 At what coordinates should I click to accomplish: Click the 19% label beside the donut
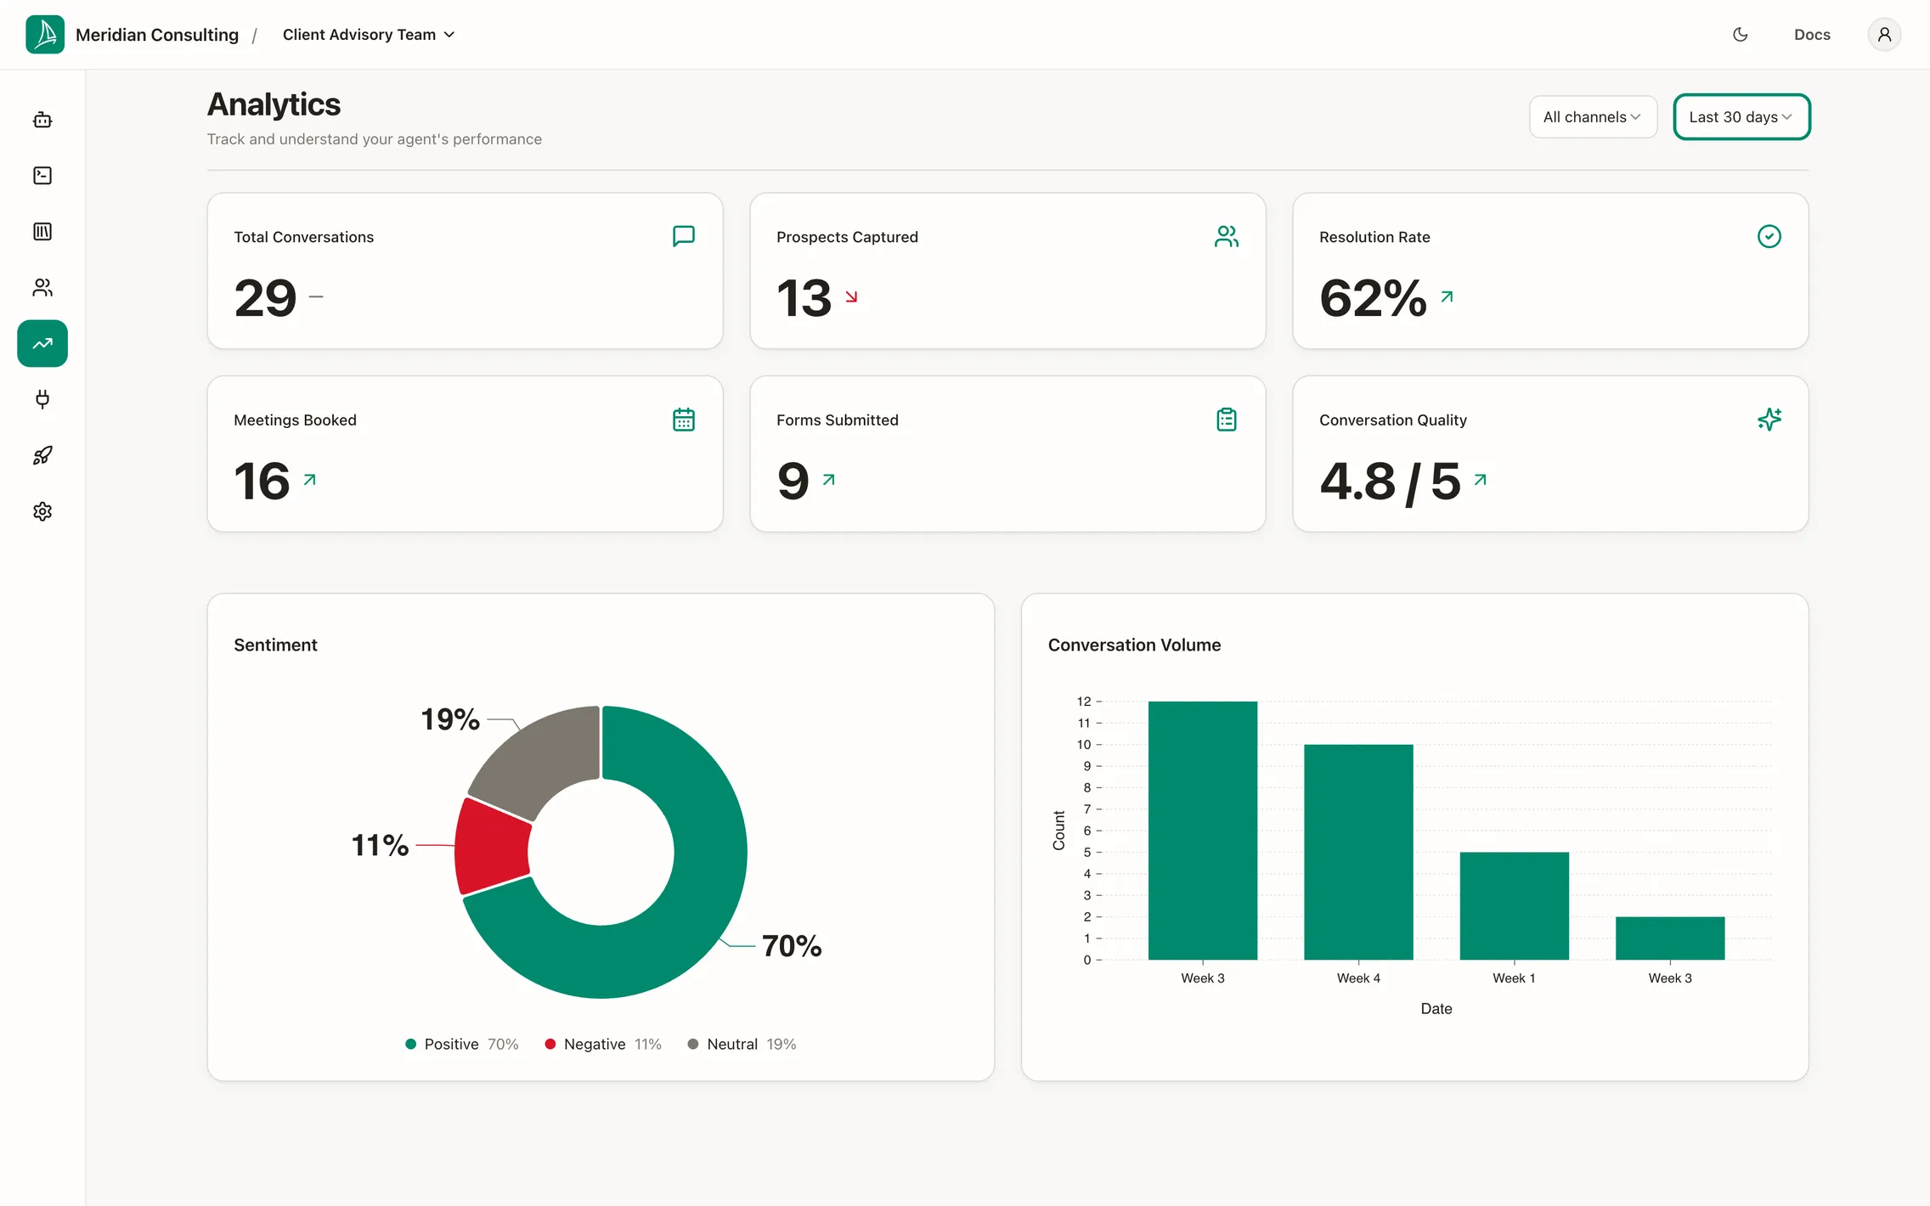[450, 719]
